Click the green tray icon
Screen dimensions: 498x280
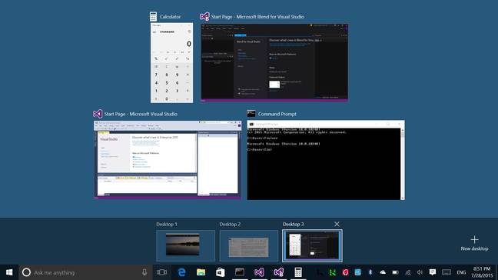click(333, 272)
